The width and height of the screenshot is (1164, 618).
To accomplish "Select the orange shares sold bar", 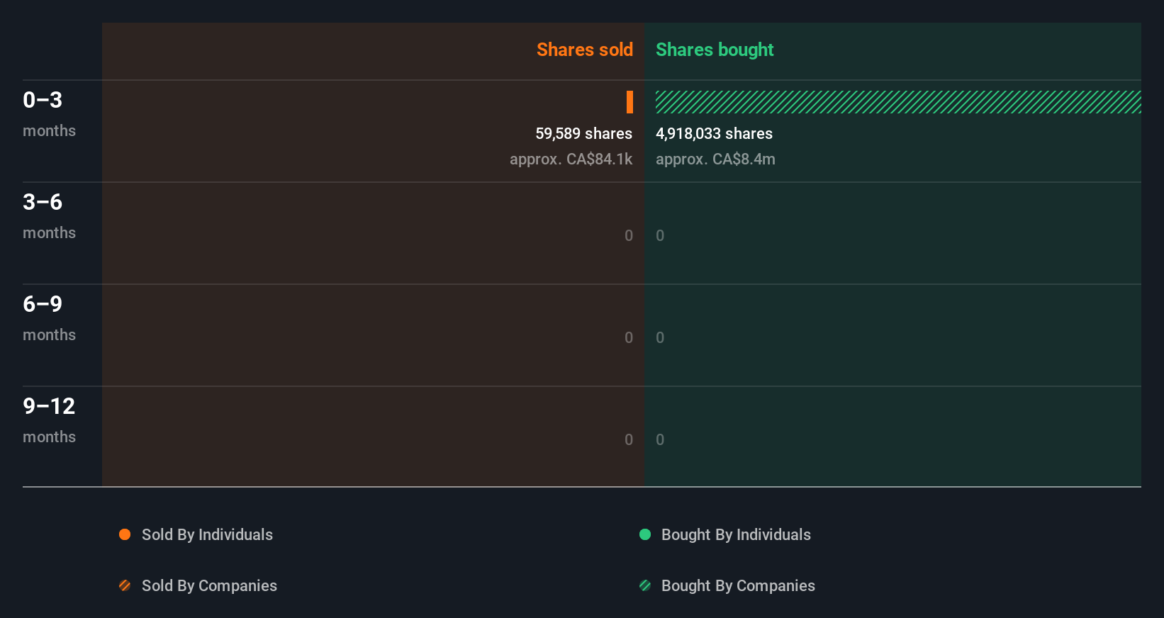I will [629, 102].
